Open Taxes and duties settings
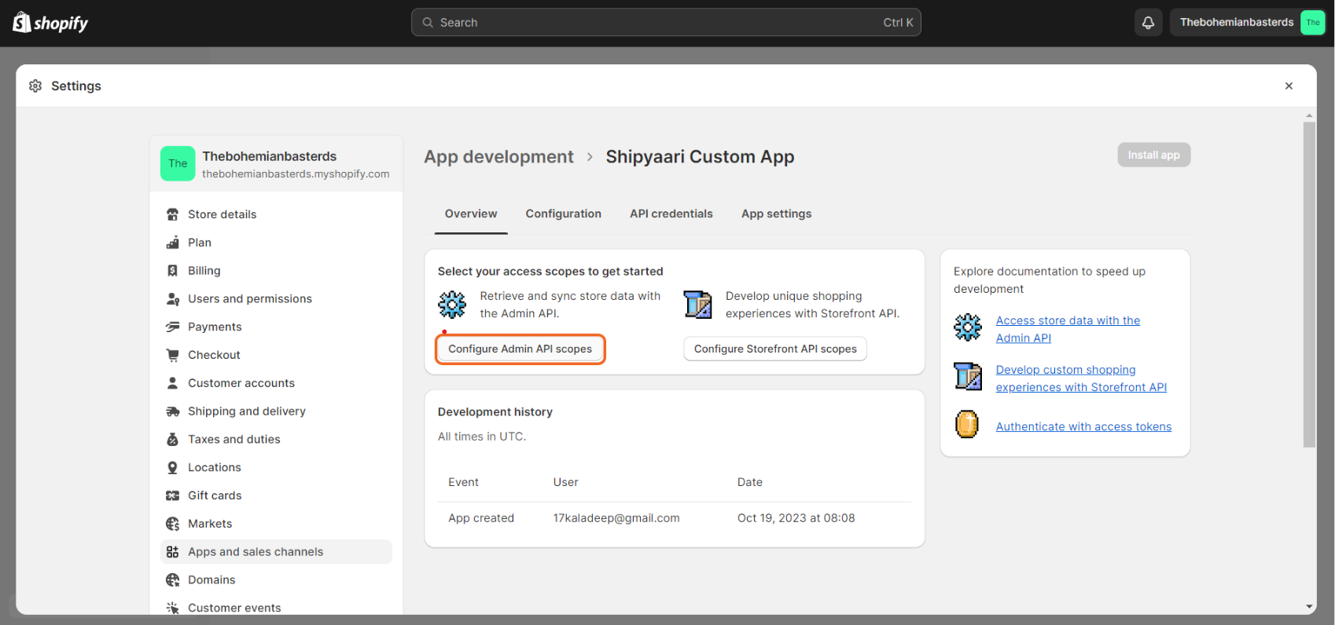1335x625 pixels. 276,440
